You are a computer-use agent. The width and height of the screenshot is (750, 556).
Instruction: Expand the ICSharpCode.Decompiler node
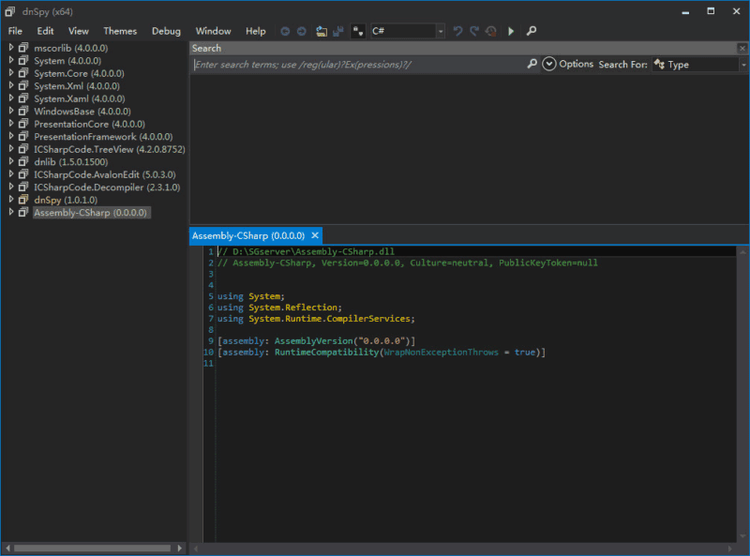click(x=11, y=187)
